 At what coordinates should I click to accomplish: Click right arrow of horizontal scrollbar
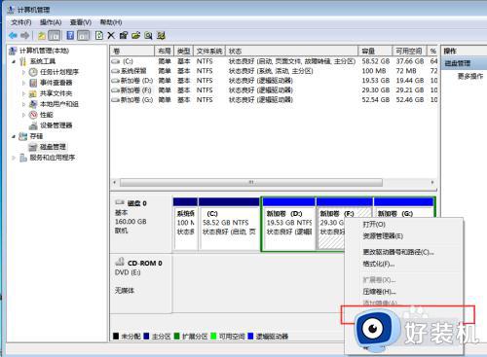coord(432,183)
